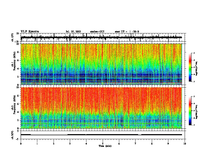The width and height of the screenshot is (208, 161).
Task: Click the time axis tick label "4"
Action: [x=86, y=144]
